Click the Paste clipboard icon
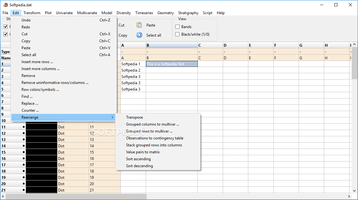 139,25
